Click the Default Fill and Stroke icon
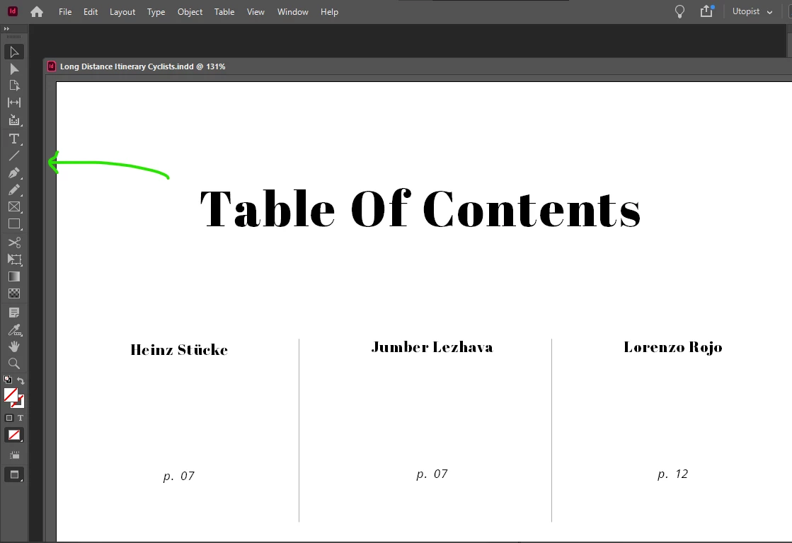This screenshot has width=792, height=543. (8, 380)
